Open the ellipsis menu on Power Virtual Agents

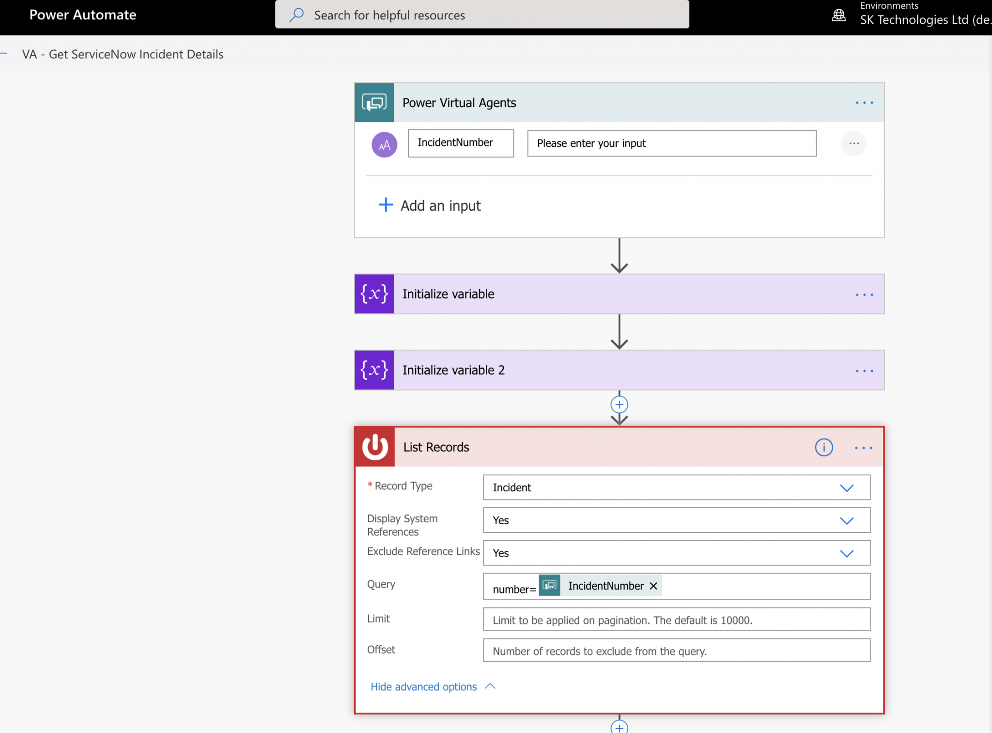(865, 102)
